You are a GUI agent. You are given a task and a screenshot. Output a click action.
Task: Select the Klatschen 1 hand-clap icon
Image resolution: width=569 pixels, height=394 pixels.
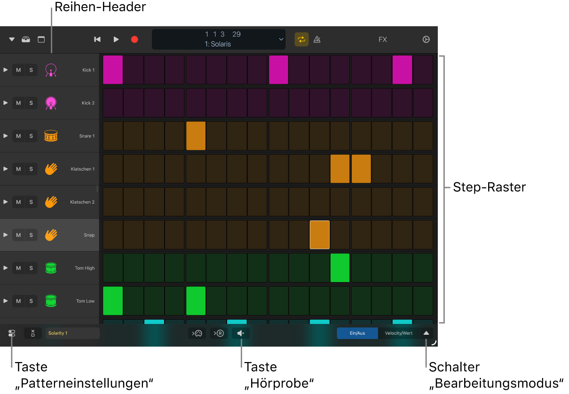[x=51, y=169]
